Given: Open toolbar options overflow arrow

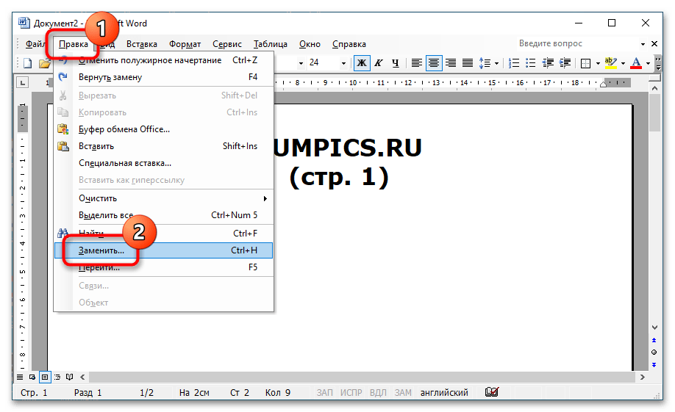Looking at the screenshot, I should coord(658,63).
